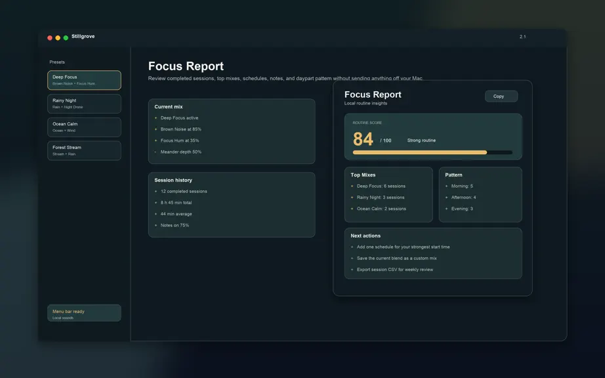
Task: Click 8 h 45 min total line
Action: (176, 203)
